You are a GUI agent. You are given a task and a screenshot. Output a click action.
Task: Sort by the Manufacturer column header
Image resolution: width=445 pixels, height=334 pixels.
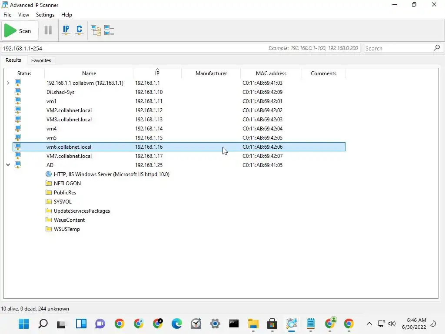pyautogui.click(x=211, y=73)
